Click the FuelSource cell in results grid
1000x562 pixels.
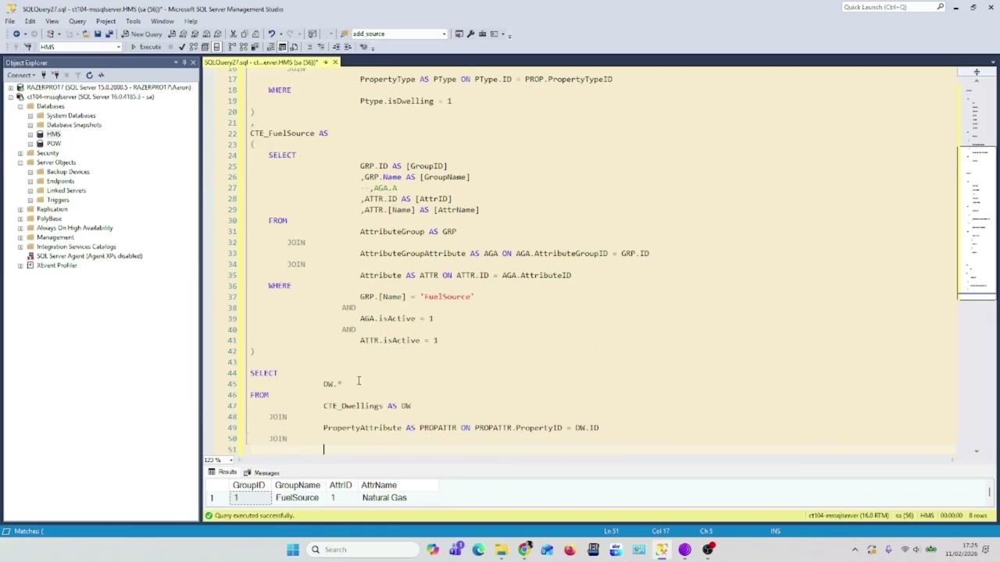[x=297, y=498]
